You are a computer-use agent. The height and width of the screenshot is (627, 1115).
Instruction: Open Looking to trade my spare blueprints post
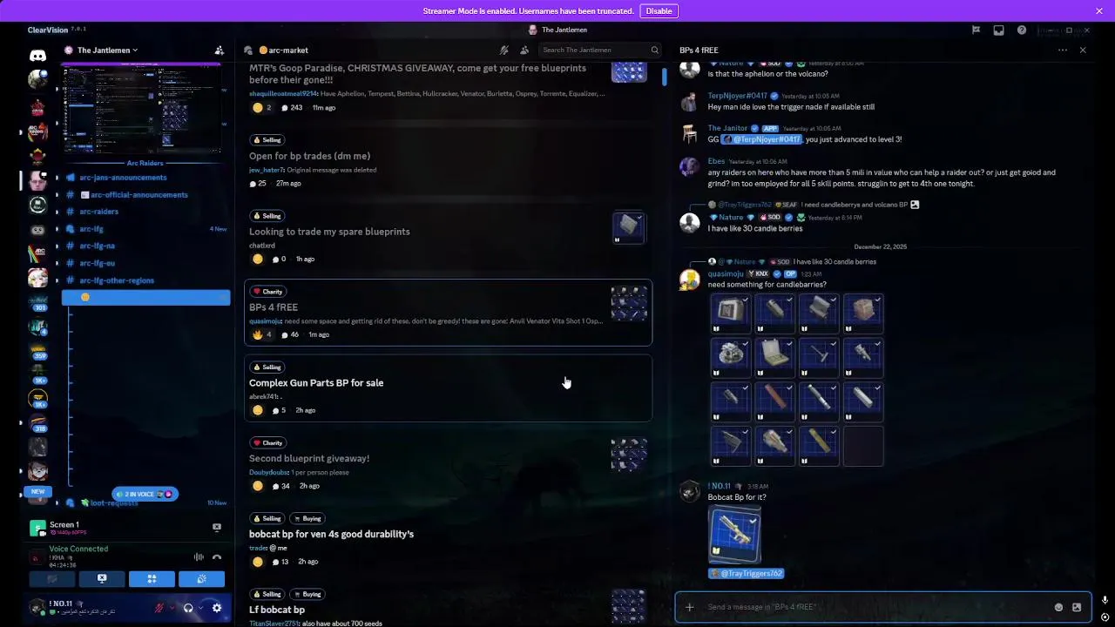(x=448, y=237)
